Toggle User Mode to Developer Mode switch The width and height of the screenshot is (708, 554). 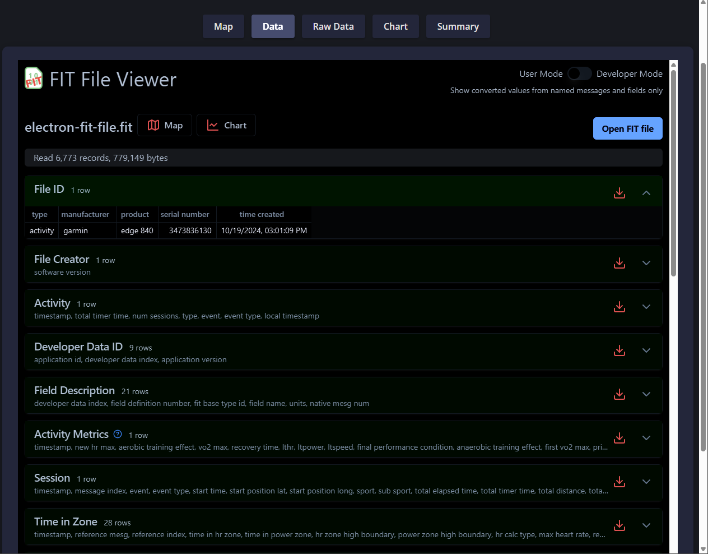coord(579,73)
